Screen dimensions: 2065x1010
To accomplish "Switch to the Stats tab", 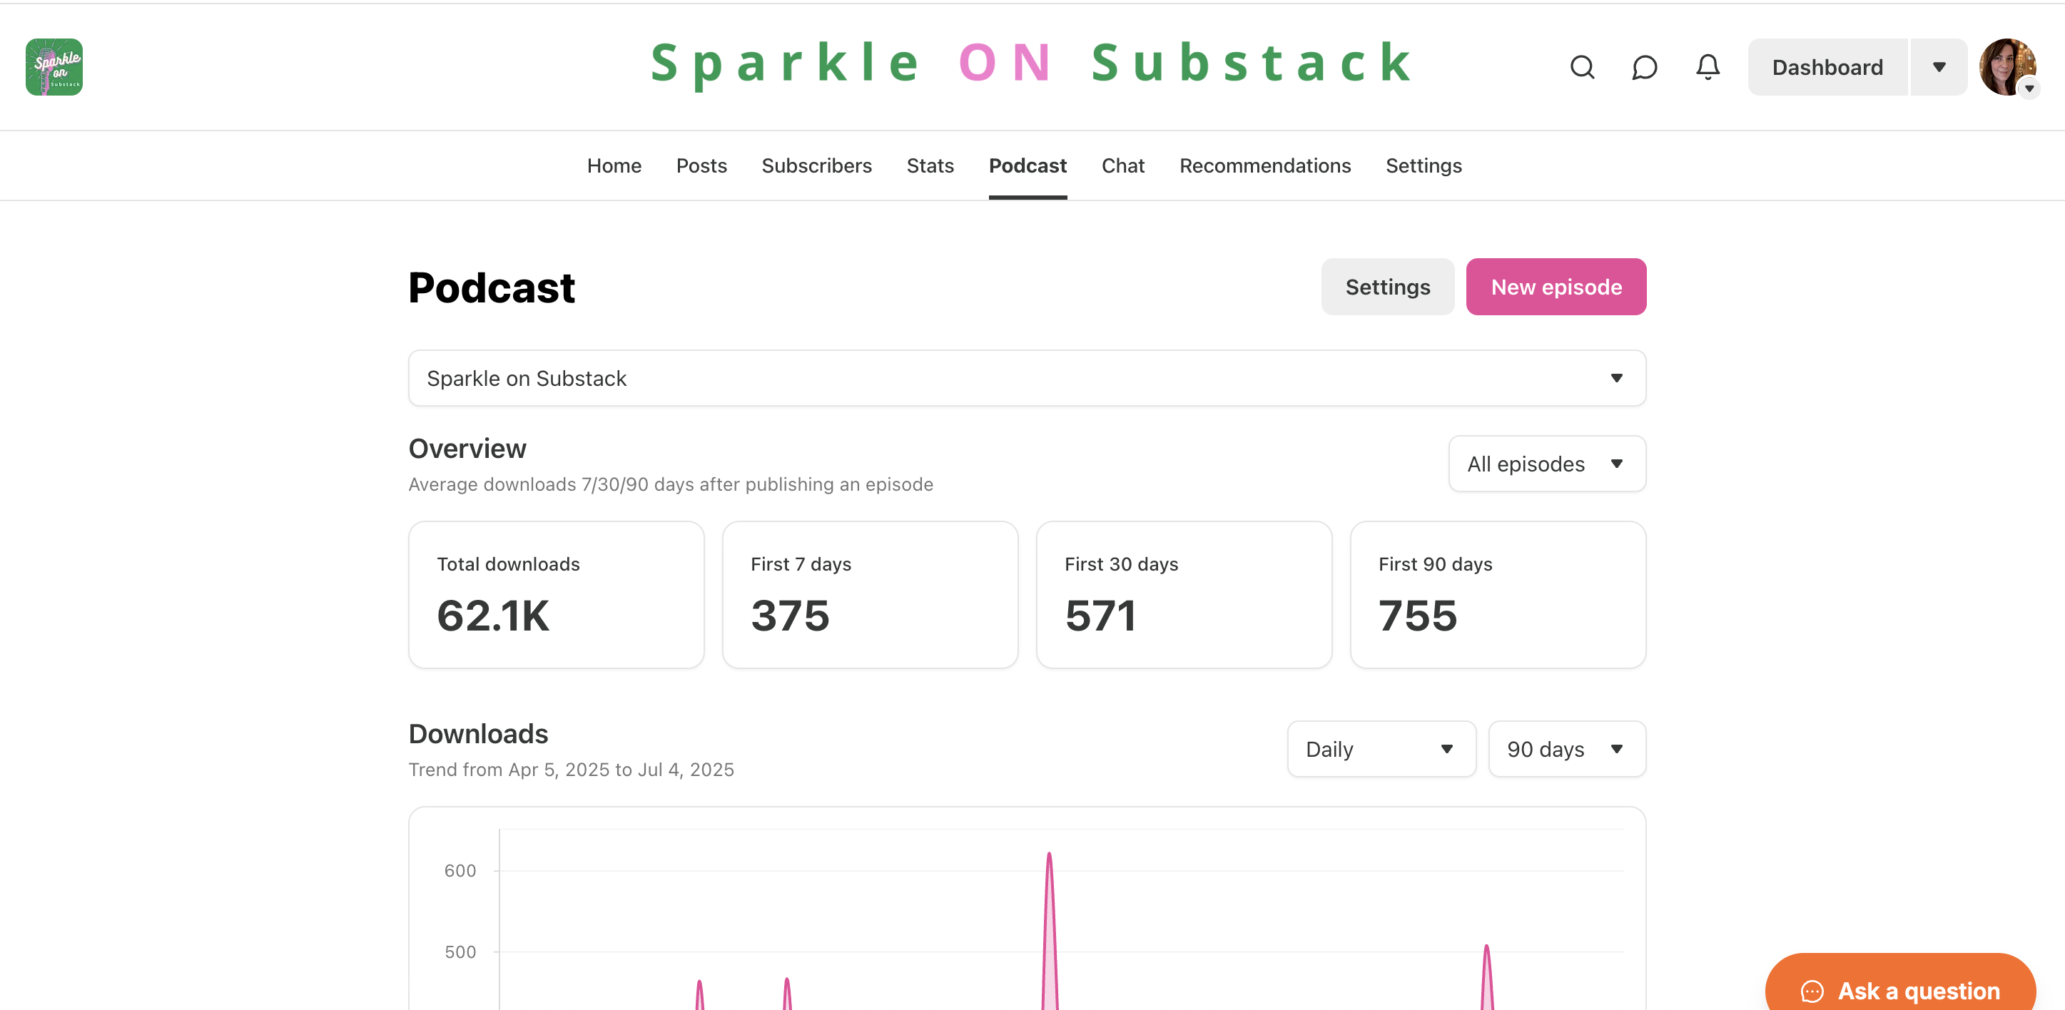I will pos(930,166).
